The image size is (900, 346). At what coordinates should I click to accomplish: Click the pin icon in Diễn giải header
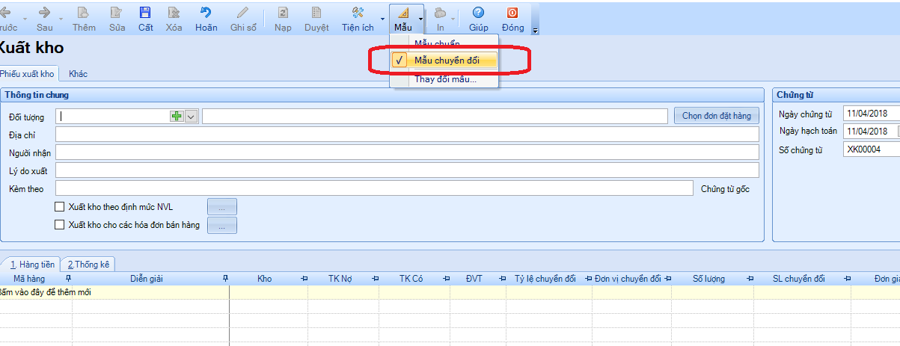pos(224,279)
